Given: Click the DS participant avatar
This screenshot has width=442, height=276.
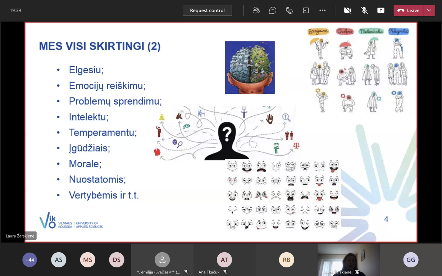Looking at the screenshot, I should tap(117, 260).
